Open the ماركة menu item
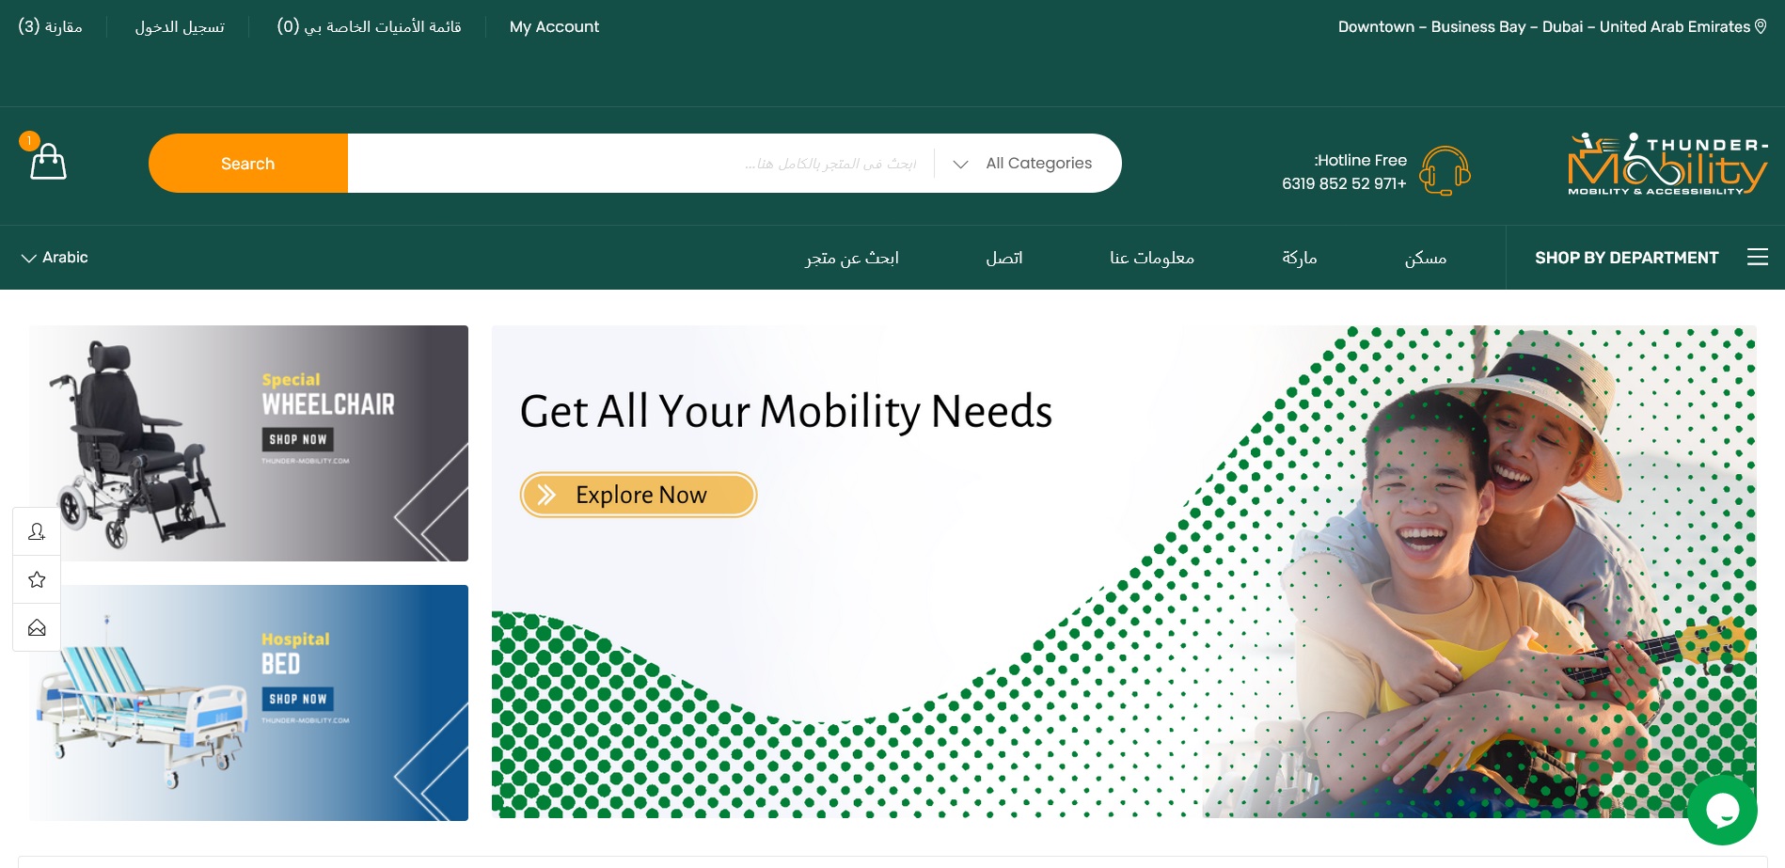The image size is (1785, 868). [x=1300, y=258]
